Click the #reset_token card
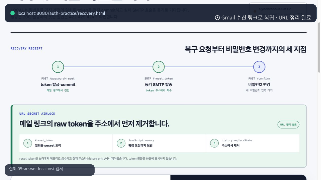 tap(66, 143)
